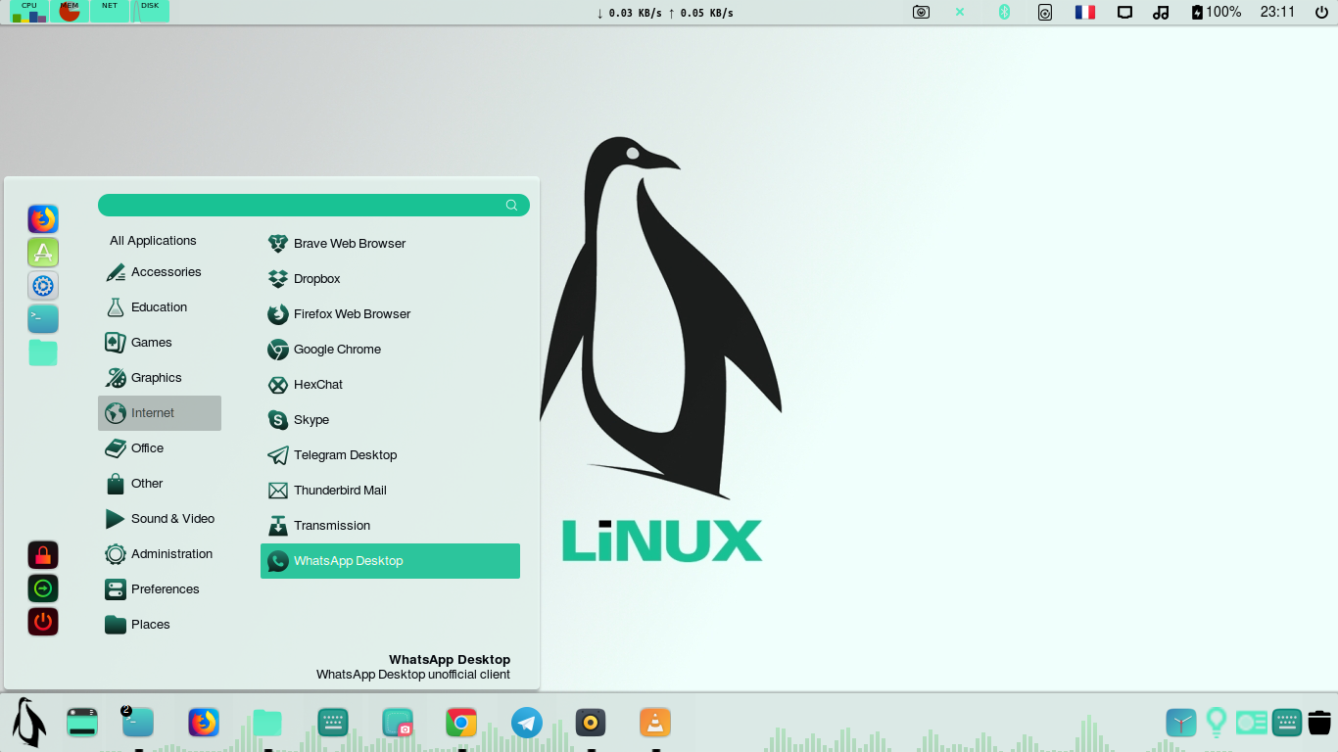The width and height of the screenshot is (1338, 752).
Task: Select the All Applications category
Action: [153, 241]
